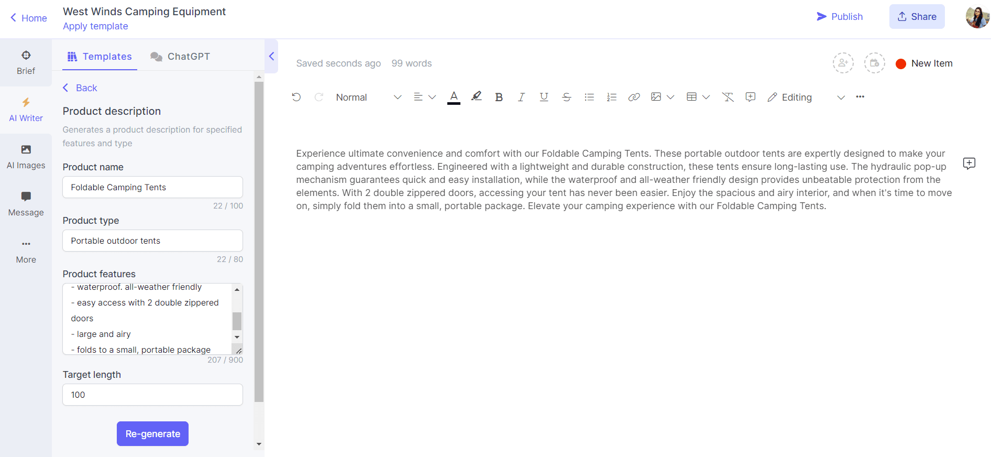Switch to the Templates tab
The width and height of the screenshot is (991, 457).
tap(100, 56)
